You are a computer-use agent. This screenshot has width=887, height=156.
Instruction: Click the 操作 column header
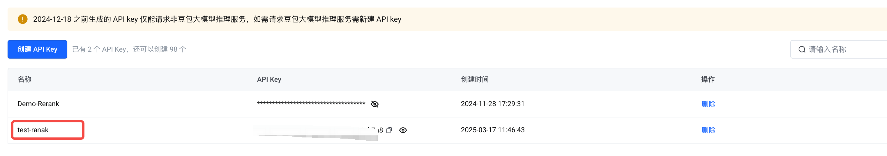[x=708, y=79]
